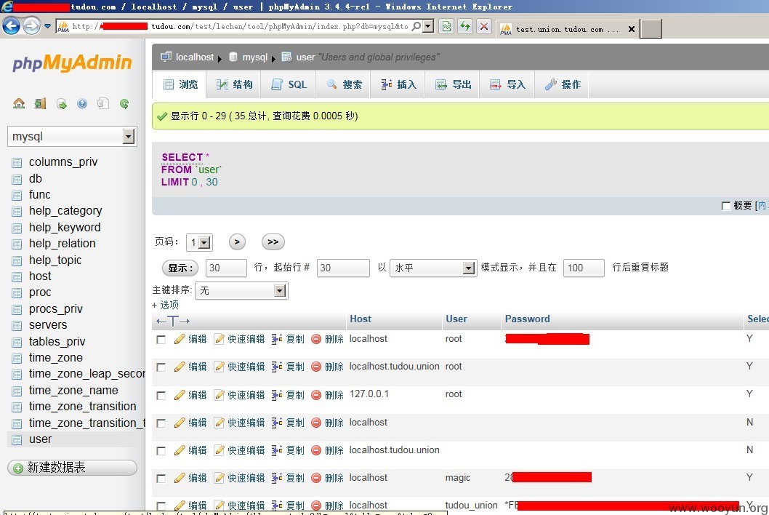Tick checkbox for empty-user localhost row
This screenshot has height=515, width=769.
coord(161,423)
